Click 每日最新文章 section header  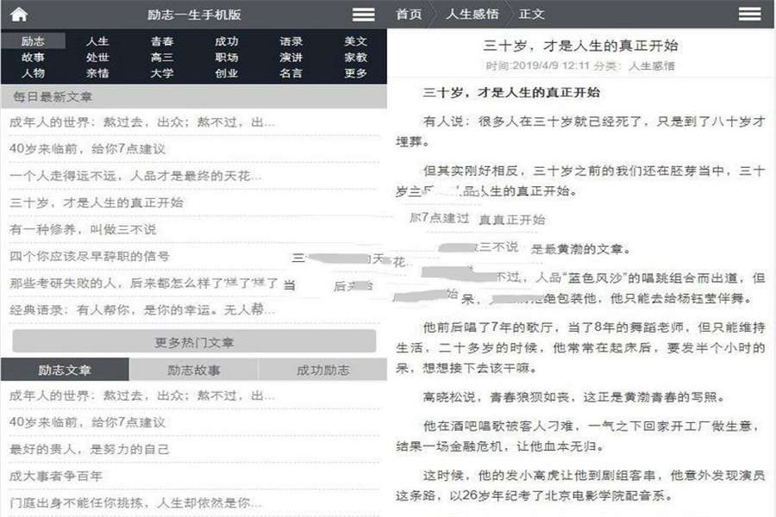[x=194, y=97]
